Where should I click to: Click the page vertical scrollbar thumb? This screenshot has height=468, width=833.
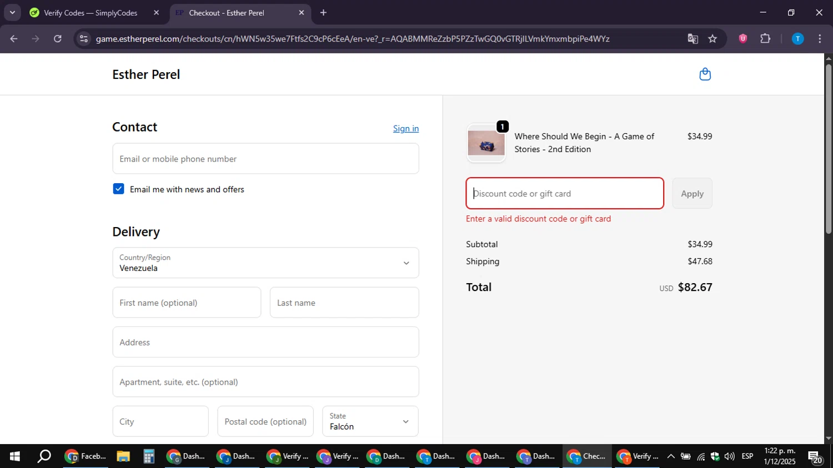pos(829,149)
